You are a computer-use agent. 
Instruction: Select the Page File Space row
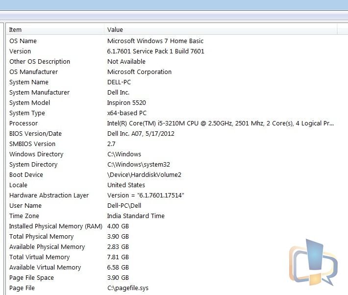[31, 278]
